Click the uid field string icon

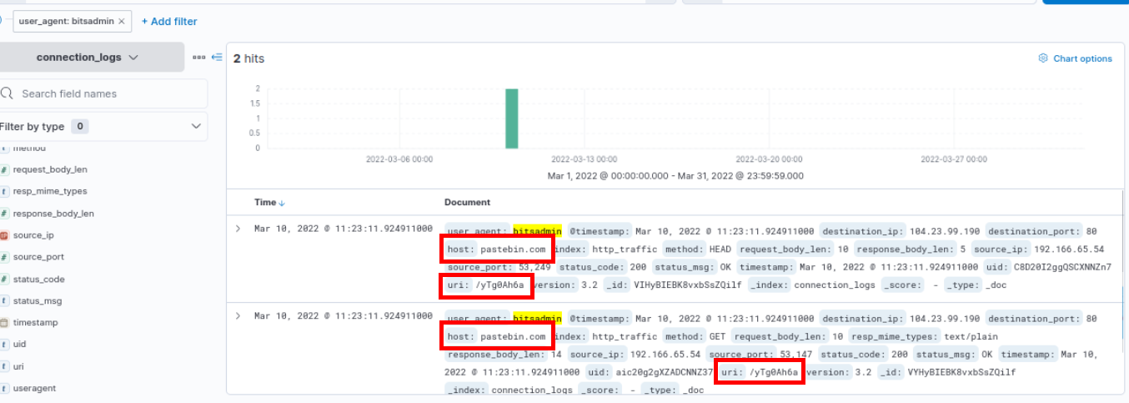tap(5, 344)
